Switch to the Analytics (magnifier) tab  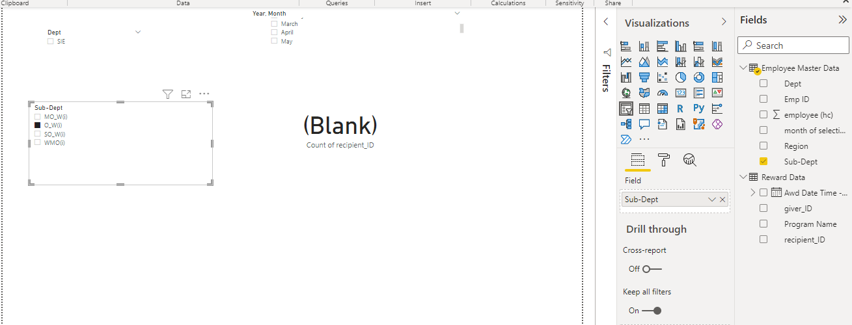690,160
